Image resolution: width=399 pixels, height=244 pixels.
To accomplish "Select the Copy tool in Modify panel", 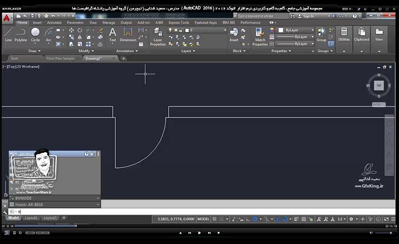I will point(71,37).
